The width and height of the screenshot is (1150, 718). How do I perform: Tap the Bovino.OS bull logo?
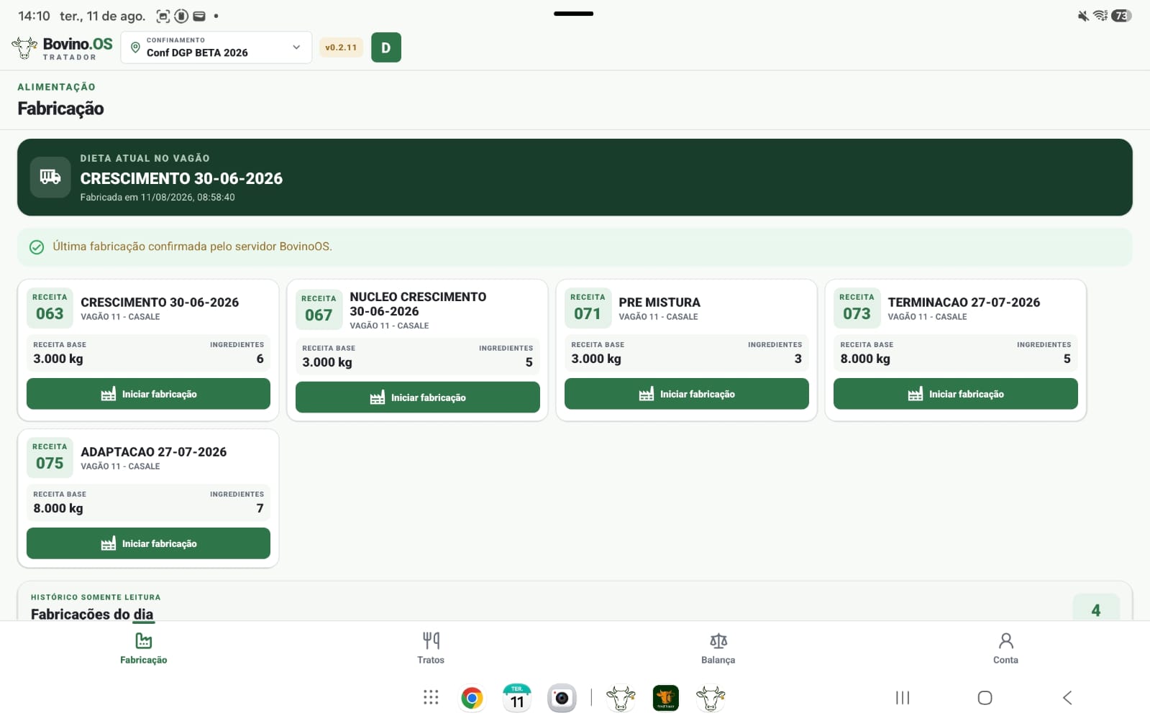point(24,47)
